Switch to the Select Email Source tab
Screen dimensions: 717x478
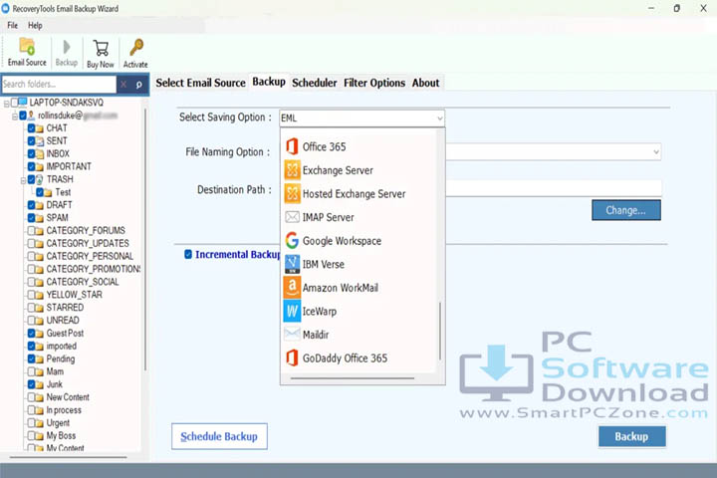pos(200,83)
